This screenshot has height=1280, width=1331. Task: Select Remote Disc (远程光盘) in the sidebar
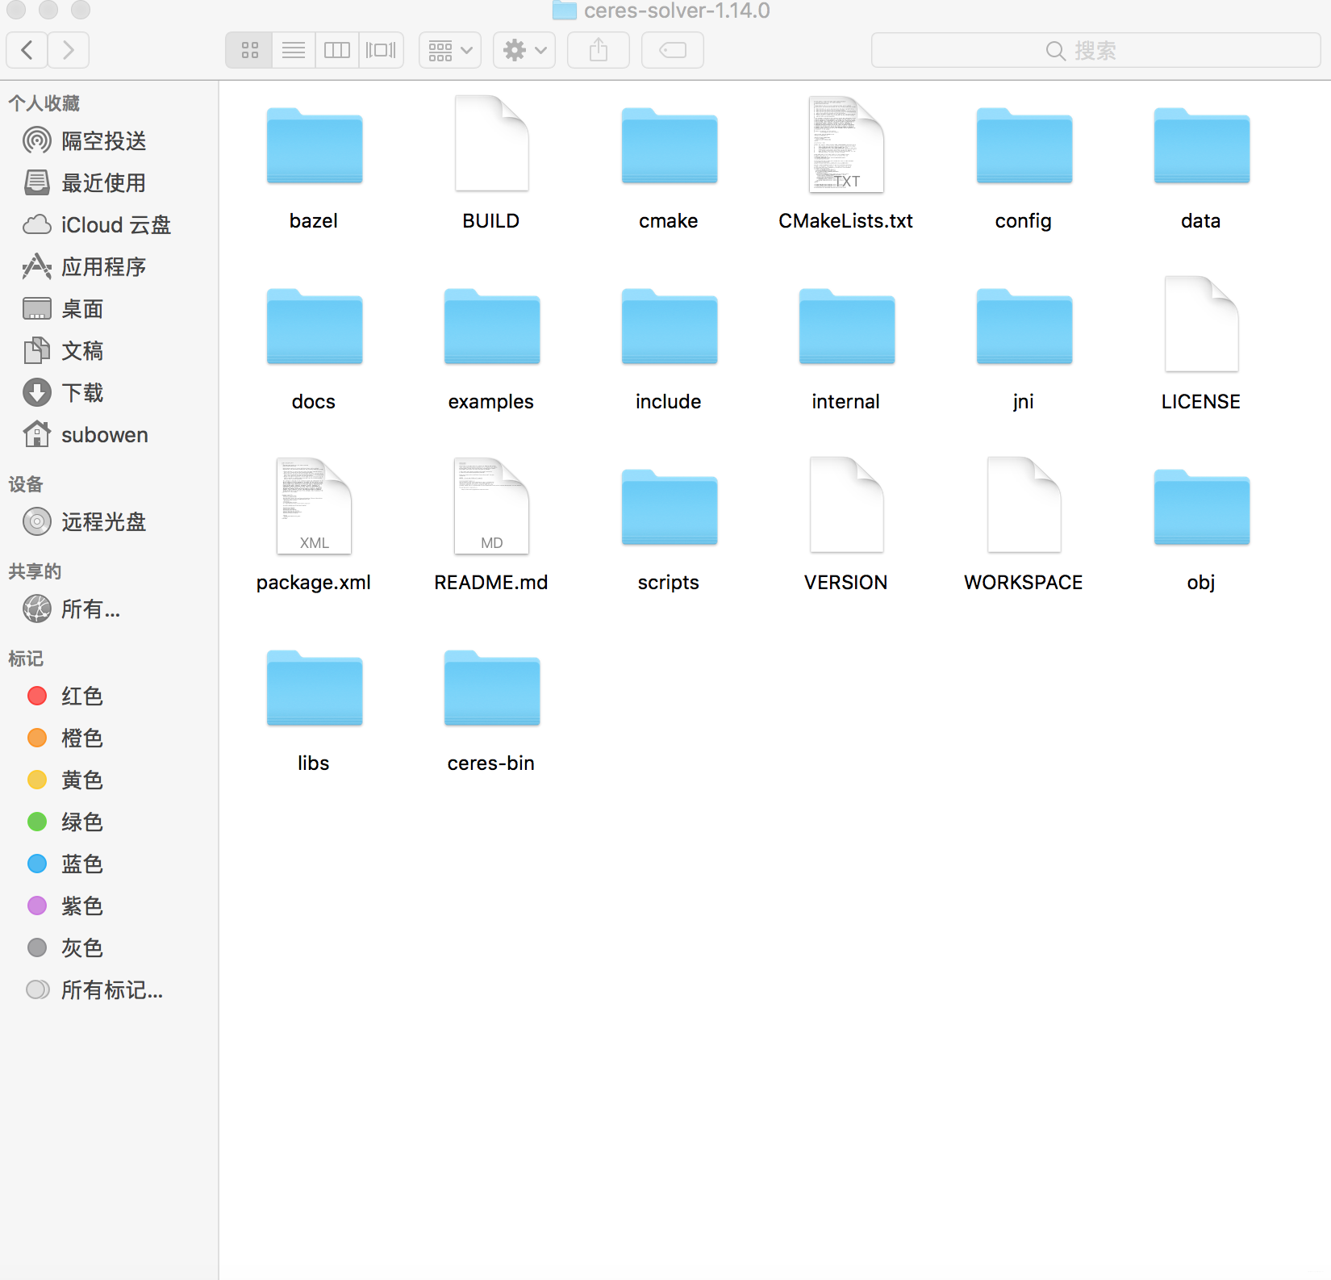click(86, 521)
